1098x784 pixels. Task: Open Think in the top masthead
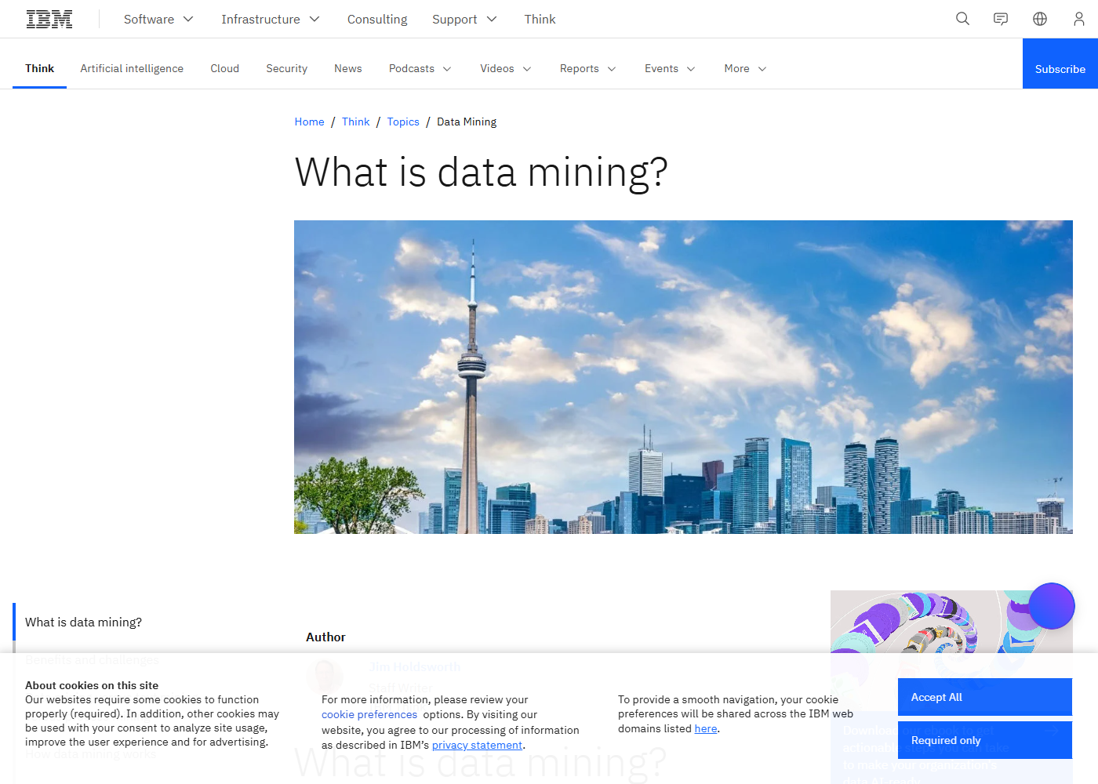(540, 19)
